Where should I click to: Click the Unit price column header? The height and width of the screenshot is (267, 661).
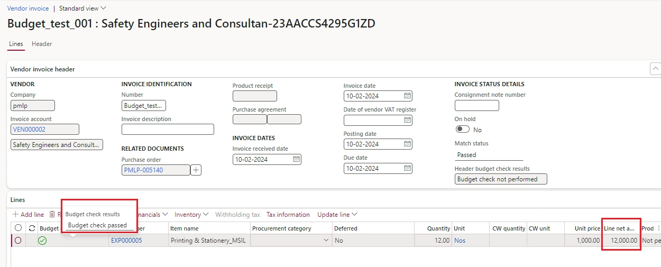[x=583, y=228]
